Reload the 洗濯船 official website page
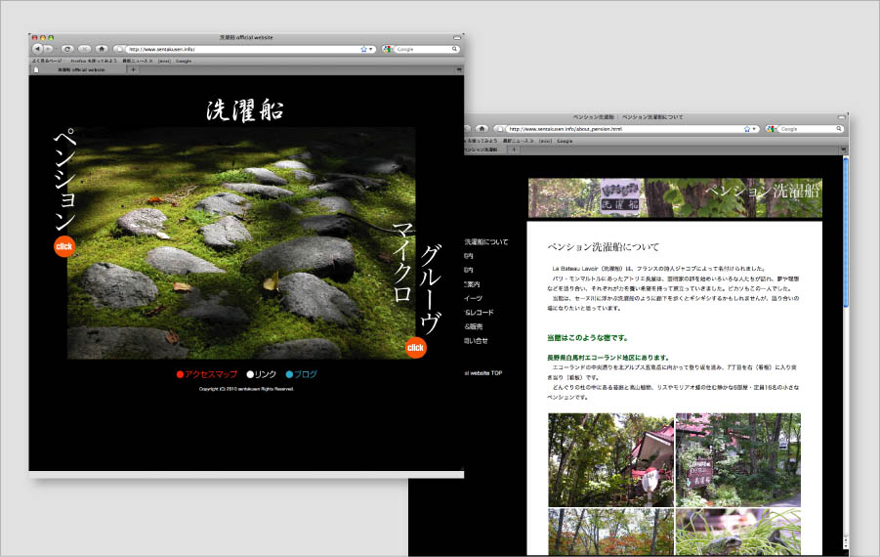This screenshot has height=557, width=880. coord(66,48)
